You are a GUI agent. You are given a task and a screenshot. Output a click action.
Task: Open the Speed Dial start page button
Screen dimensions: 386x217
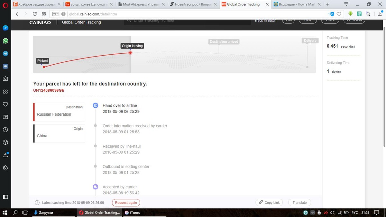pos(44,14)
